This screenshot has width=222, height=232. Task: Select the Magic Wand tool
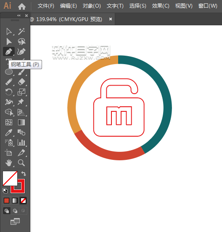point(21,32)
